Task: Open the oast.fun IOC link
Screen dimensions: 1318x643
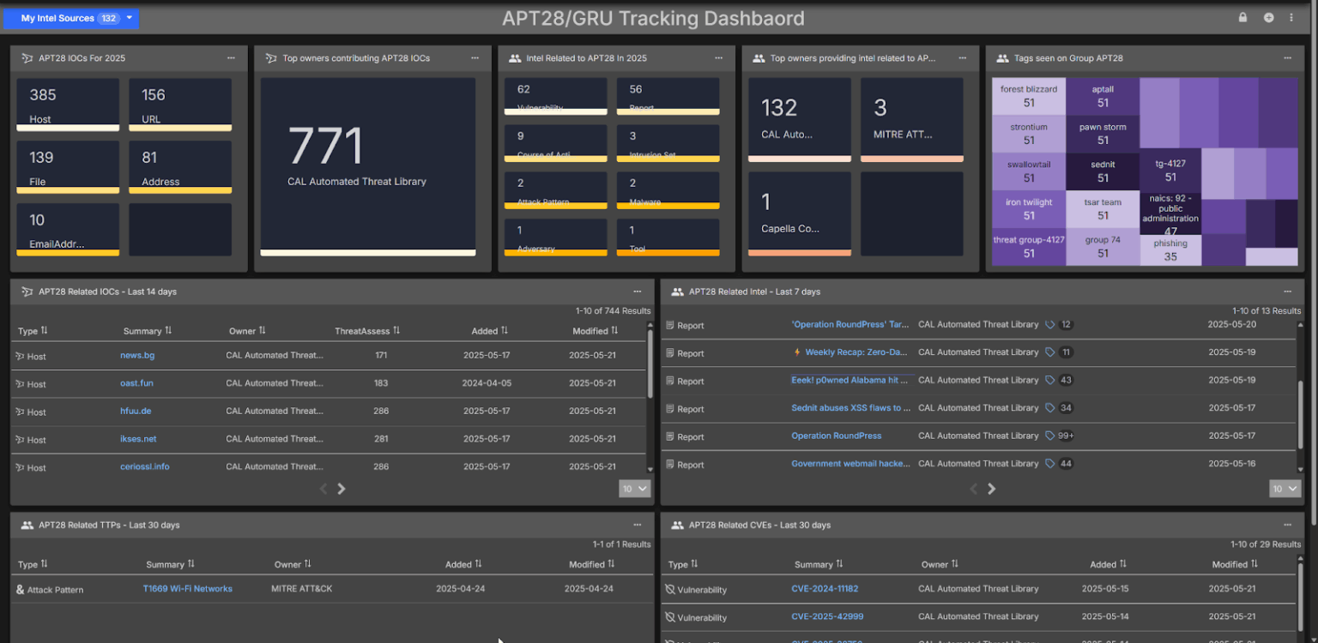Action: click(x=136, y=383)
